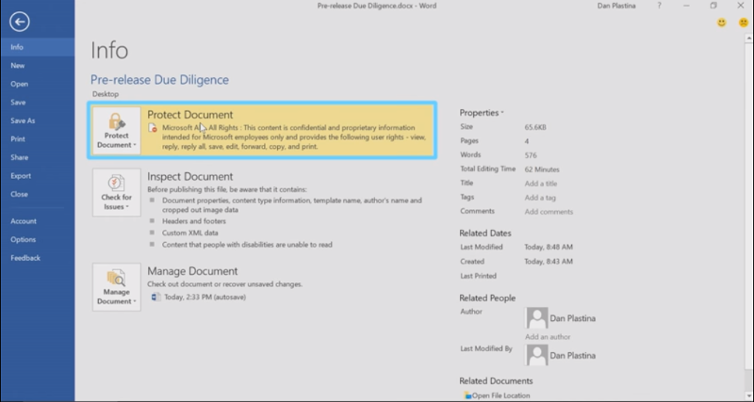The height and width of the screenshot is (402, 754).
Task: Select Save As in the sidebar
Action: coord(38,121)
